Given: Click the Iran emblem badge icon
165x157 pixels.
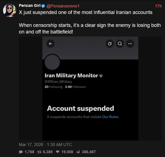Looking at the screenshot, I should pyautogui.click(x=101, y=76).
